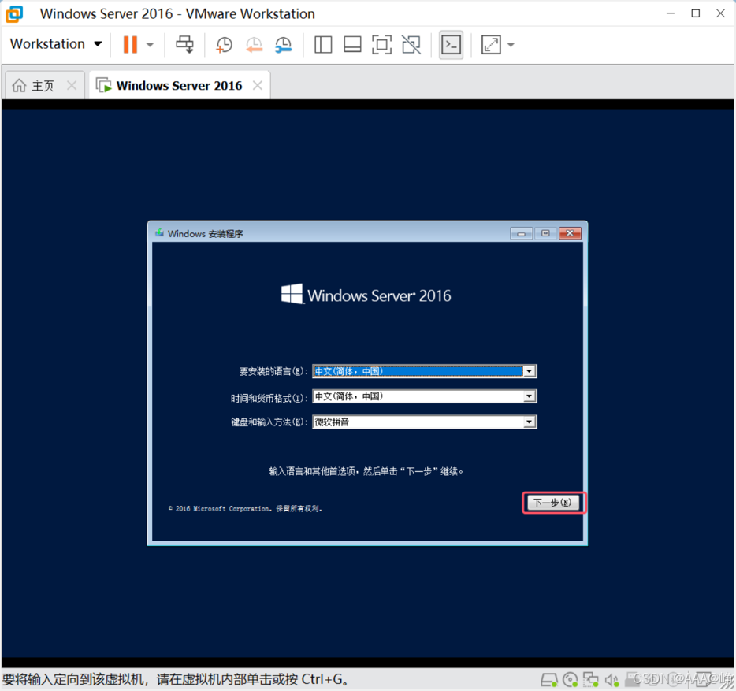Click the network adapter status icon
Viewport: 736px width, 691px height.
590,679
